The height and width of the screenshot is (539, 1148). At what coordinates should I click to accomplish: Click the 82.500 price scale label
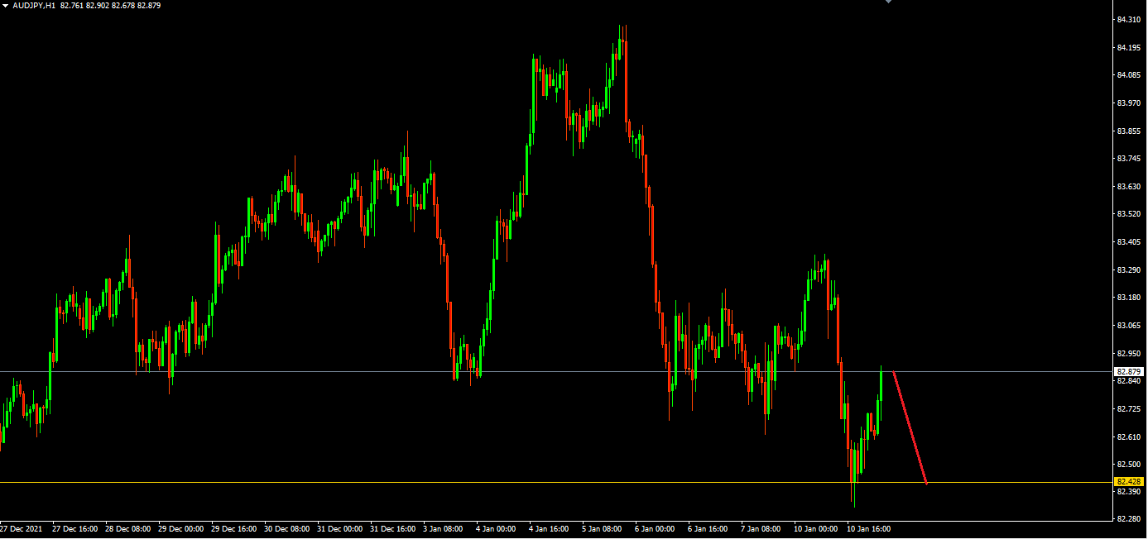pos(1129,465)
